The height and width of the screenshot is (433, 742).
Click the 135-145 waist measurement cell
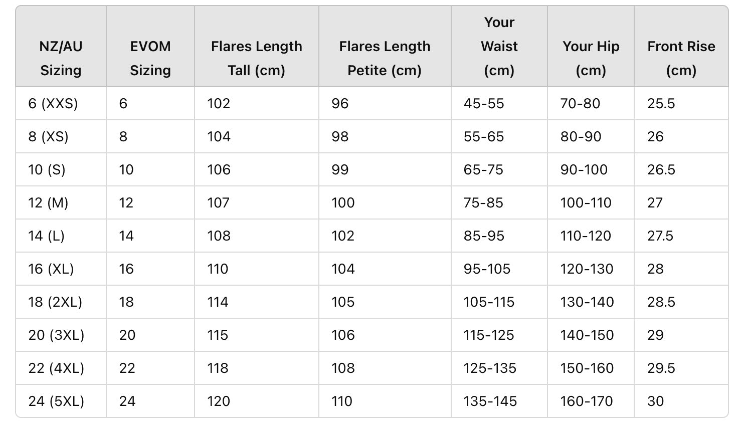pos(490,401)
